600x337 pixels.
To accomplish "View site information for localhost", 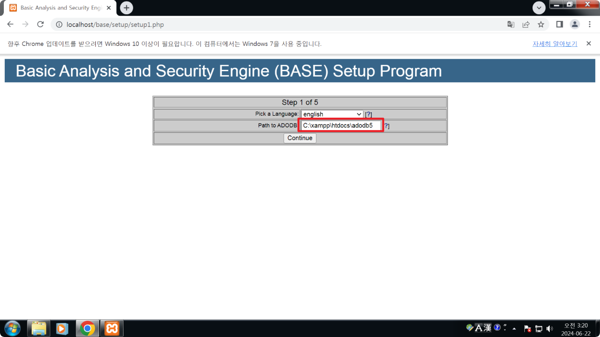I will coord(59,24).
